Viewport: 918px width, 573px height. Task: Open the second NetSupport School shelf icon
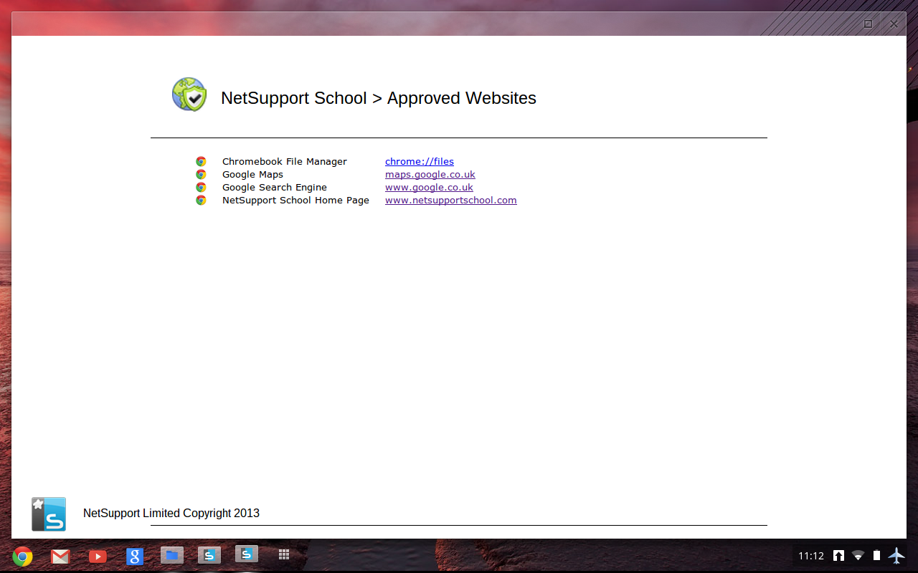pyautogui.click(x=247, y=554)
